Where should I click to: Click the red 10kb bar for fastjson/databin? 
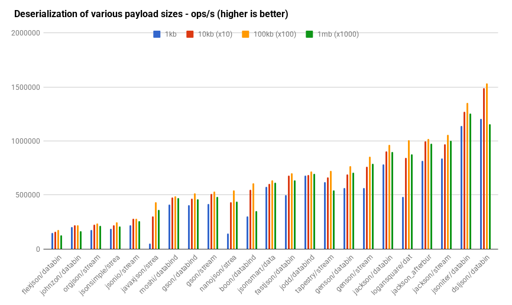point(289,213)
